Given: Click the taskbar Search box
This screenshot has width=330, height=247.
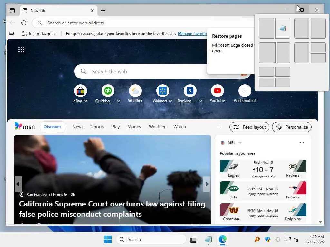Looking at the screenshot, I should coord(151,239).
